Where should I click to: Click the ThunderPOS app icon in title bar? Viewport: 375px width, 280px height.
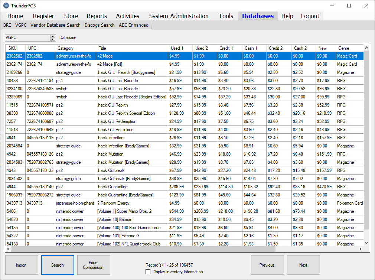pyautogui.click(x=6, y=6)
